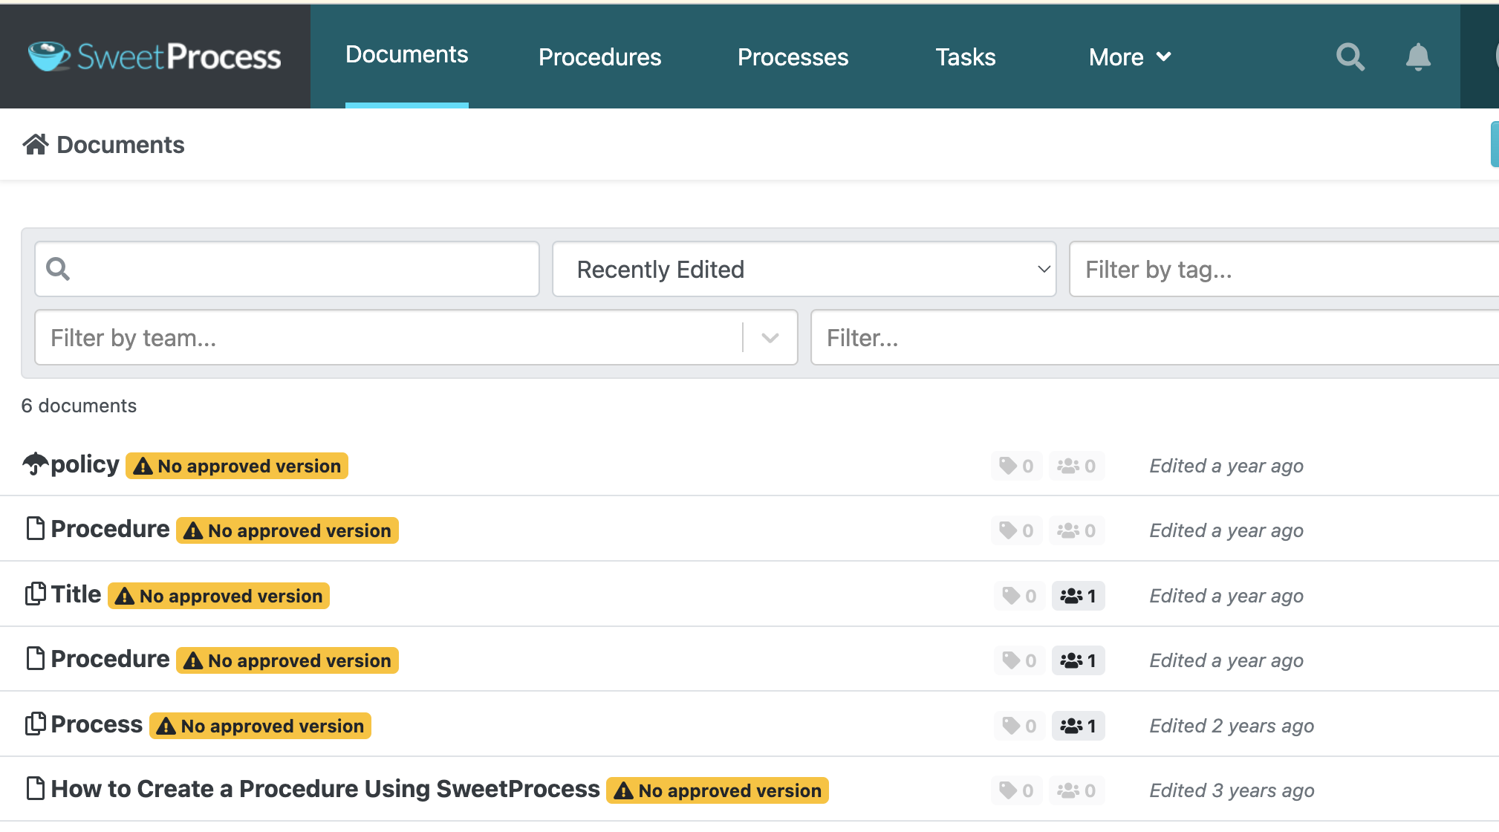This screenshot has height=832, width=1499.
Task: Click the copy-file icon of the Title document
Action: pyautogui.click(x=35, y=594)
